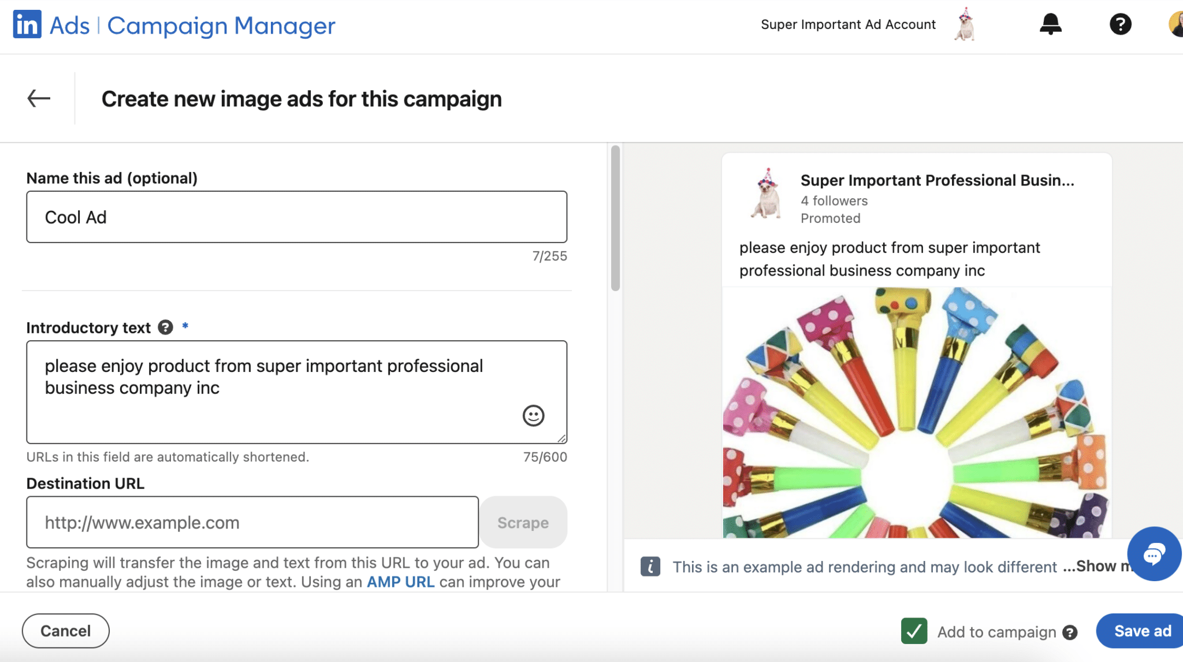Click the Scrape button
The width and height of the screenshot is (1183, 662).
[522, 522]
